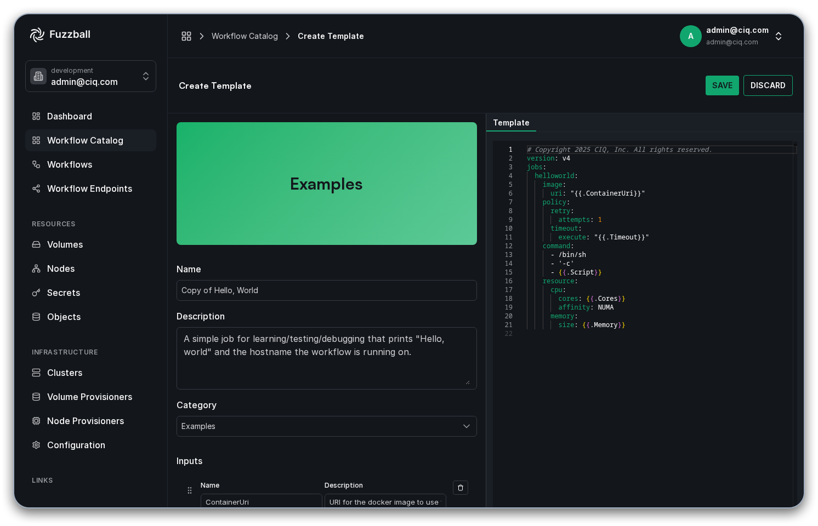Screen dimensions: 818x526
Task: Go to Workflow Catalog breadcrumb
Action: tap(245, 36)
